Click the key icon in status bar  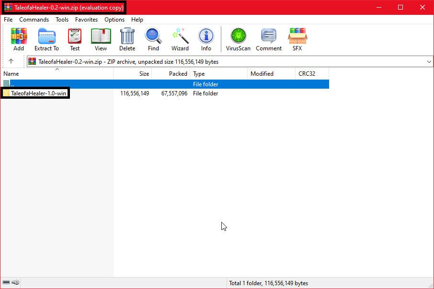coord(15,282)
